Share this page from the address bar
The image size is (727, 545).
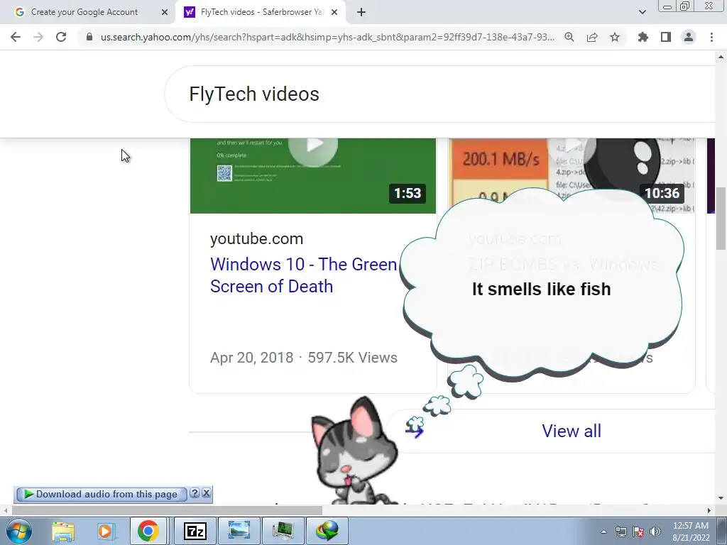click(x=592, y=37)
